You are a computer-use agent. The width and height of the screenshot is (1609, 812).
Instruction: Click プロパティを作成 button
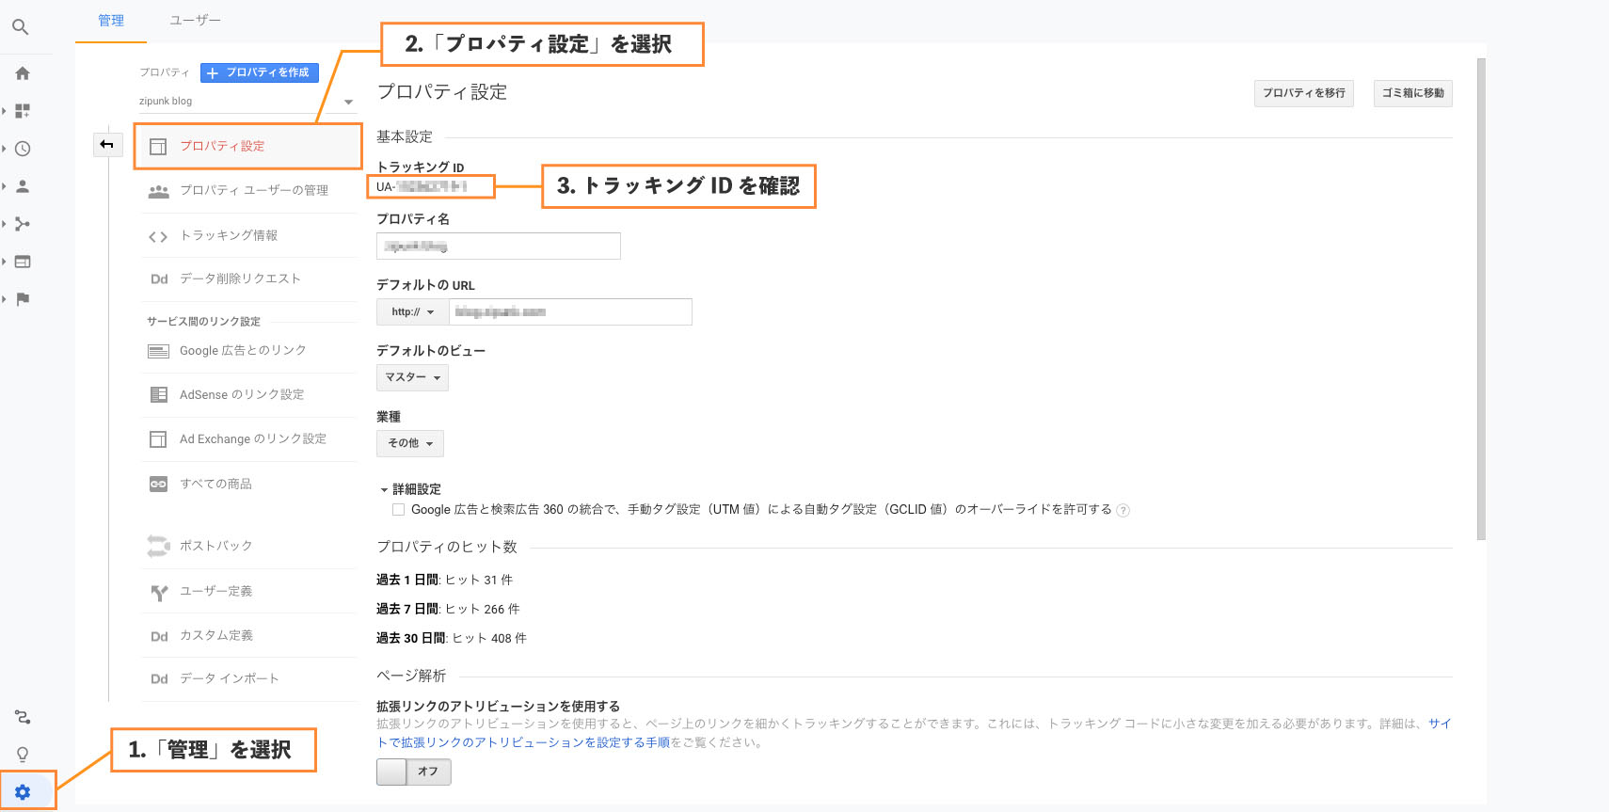(260, 72)
